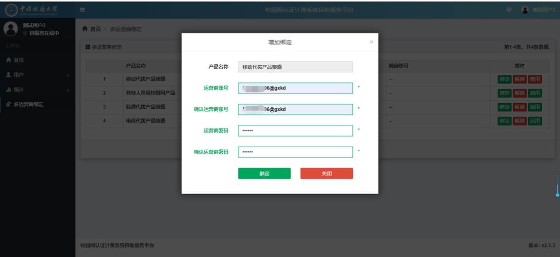Expand the chevron beside the chart menu item

(68, 90)
